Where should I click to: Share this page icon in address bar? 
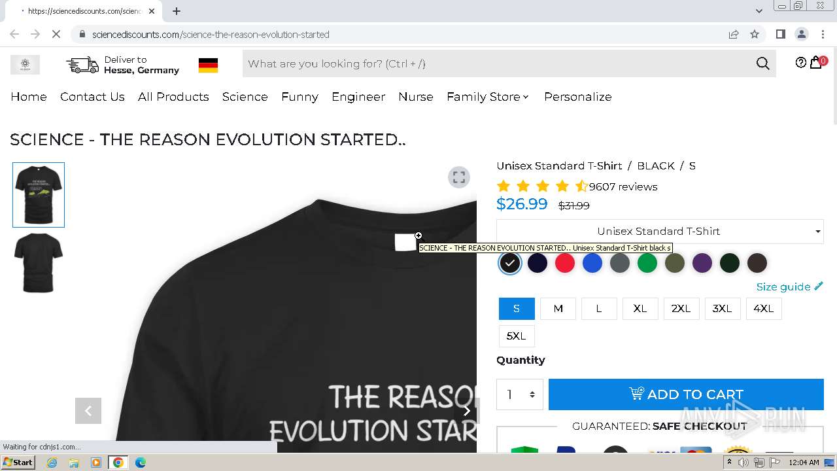pyautogui.click(x=734, y=34)
